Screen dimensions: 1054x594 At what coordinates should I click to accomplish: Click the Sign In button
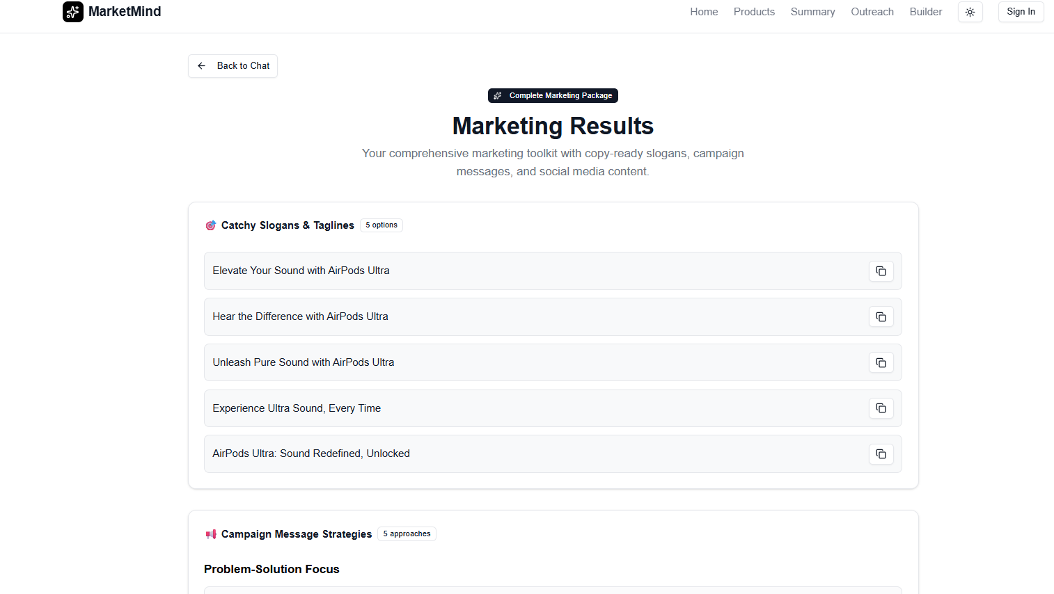(x=1020, y=12)
